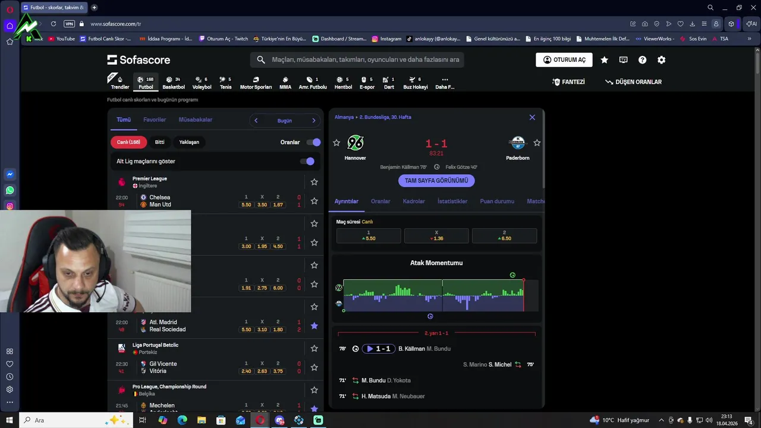Open the Motor Sporları category
This screenshot has width=761, height=428.
256,82
